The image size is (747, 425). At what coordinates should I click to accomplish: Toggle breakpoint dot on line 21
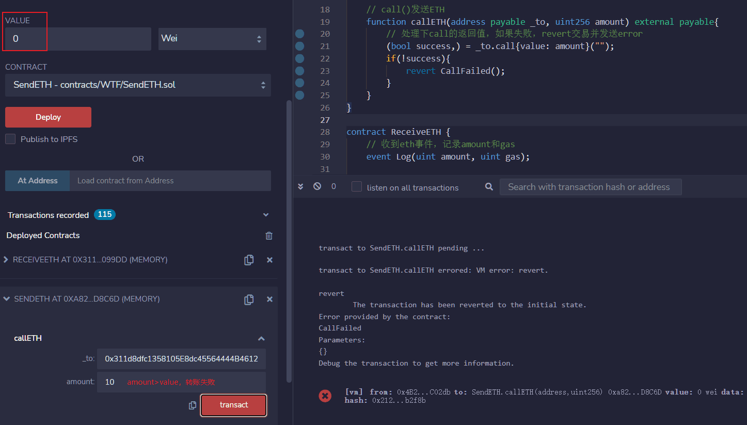(x=299, y=46)
